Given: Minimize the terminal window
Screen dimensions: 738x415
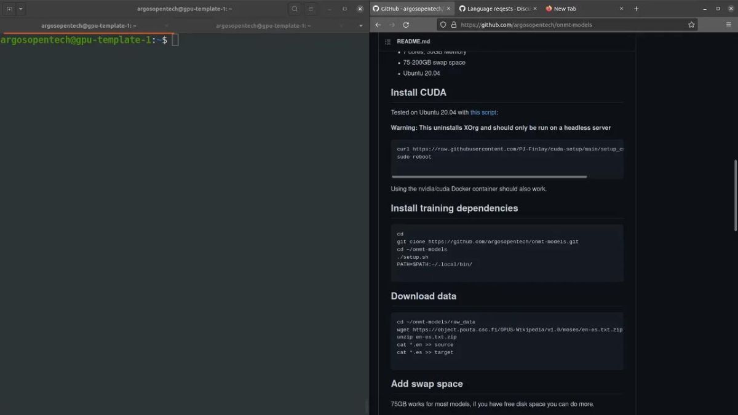Looking at the screenshot, I should click(x=331, y=9).
